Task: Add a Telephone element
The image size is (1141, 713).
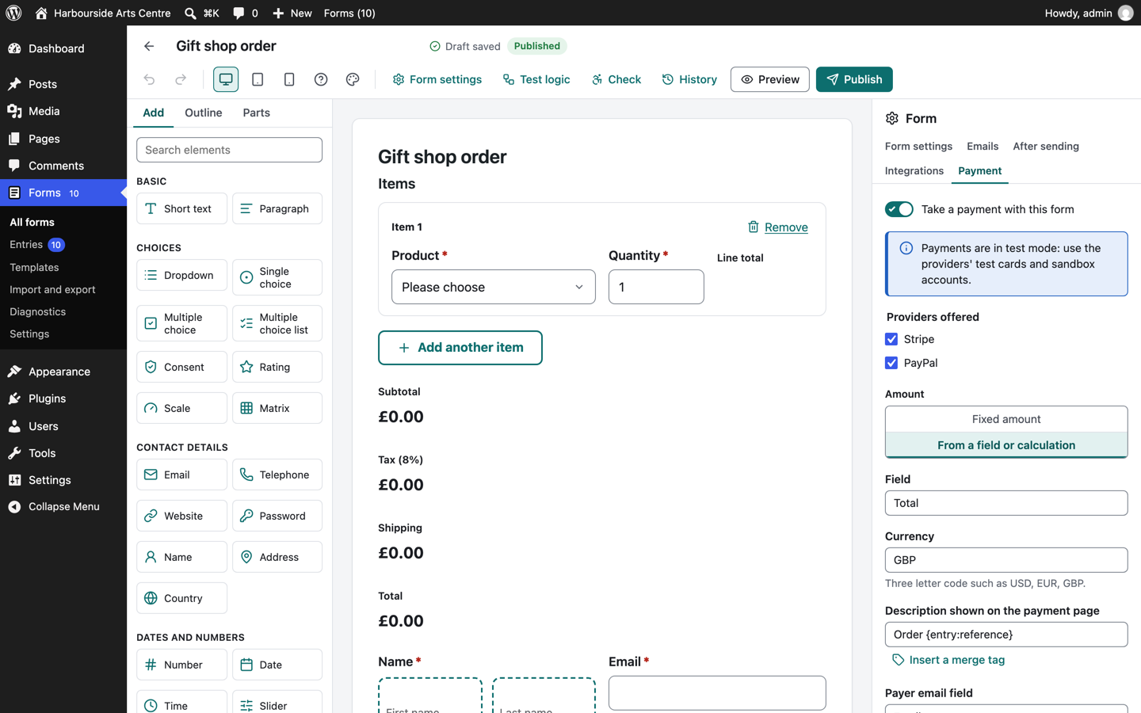Action: click(x=277, y=475)
